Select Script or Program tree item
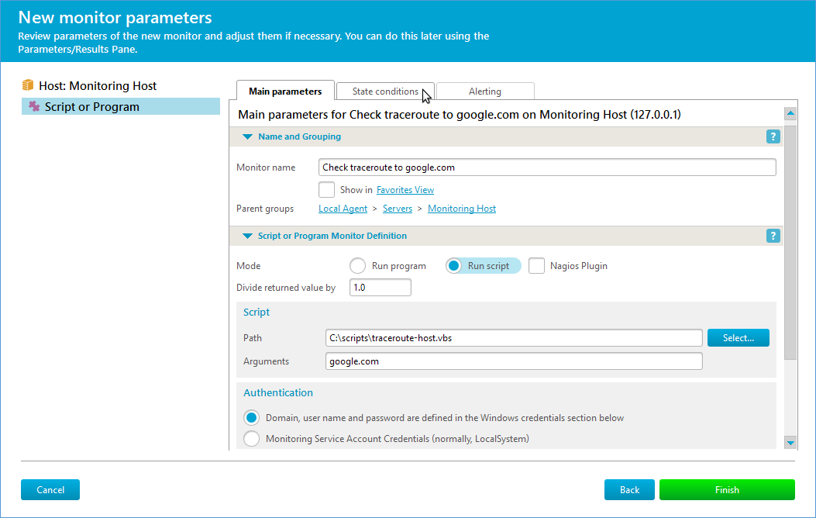816x518 pixels. pyautogui.click(x=121, y=106)
